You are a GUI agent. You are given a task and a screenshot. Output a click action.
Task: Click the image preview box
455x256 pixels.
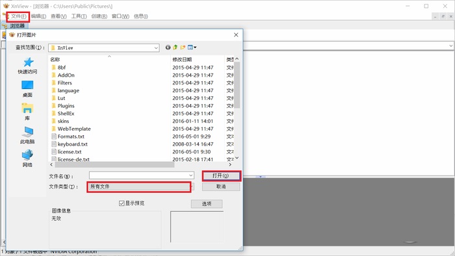pyautogui.click(x=197, y=227)
